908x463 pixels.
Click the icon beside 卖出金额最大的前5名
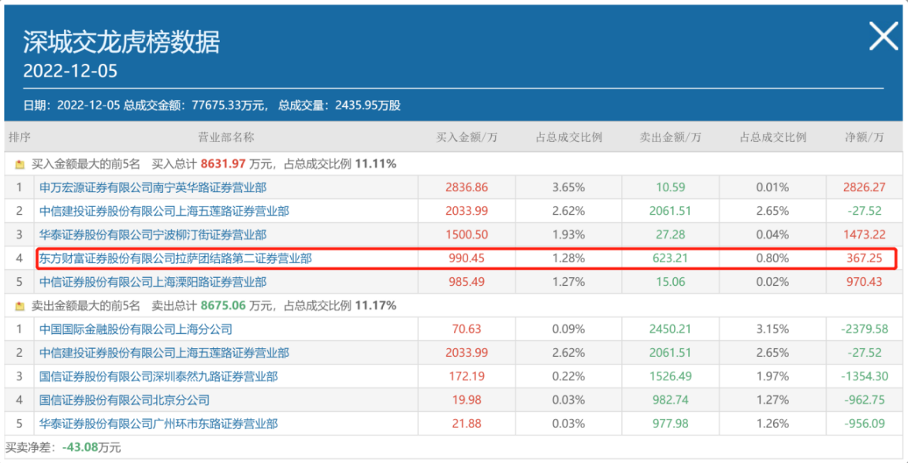[x=20, y=306]
